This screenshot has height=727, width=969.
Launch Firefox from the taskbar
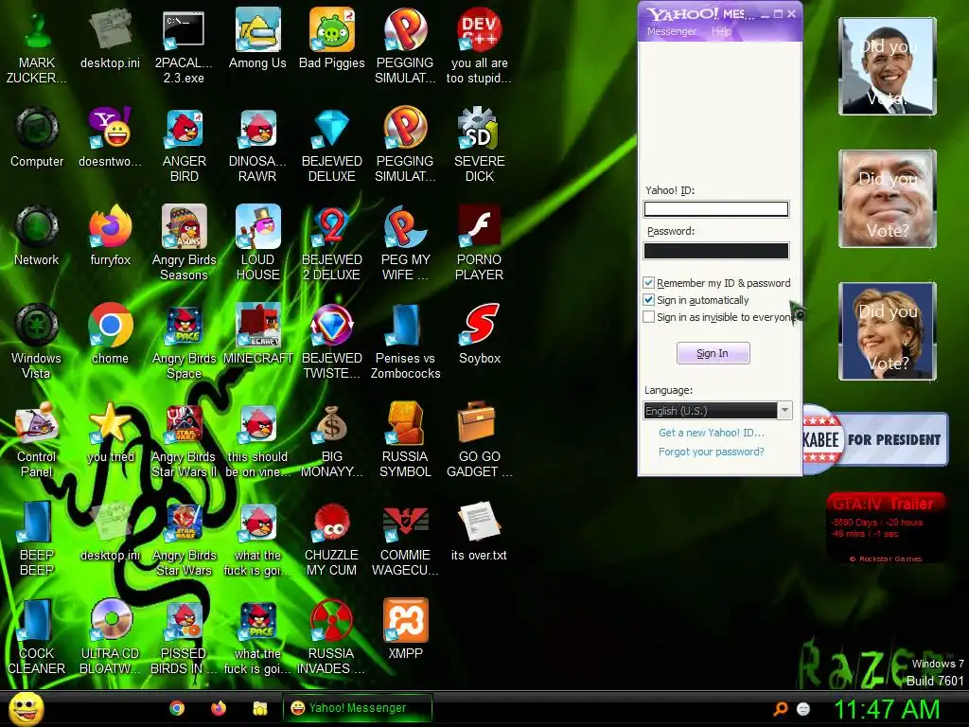pyautogui.click(x=219, y=708)
